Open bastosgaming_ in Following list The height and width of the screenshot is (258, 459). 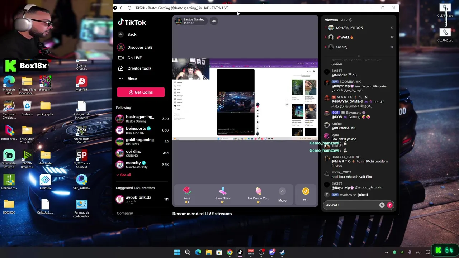click(142, 119)
